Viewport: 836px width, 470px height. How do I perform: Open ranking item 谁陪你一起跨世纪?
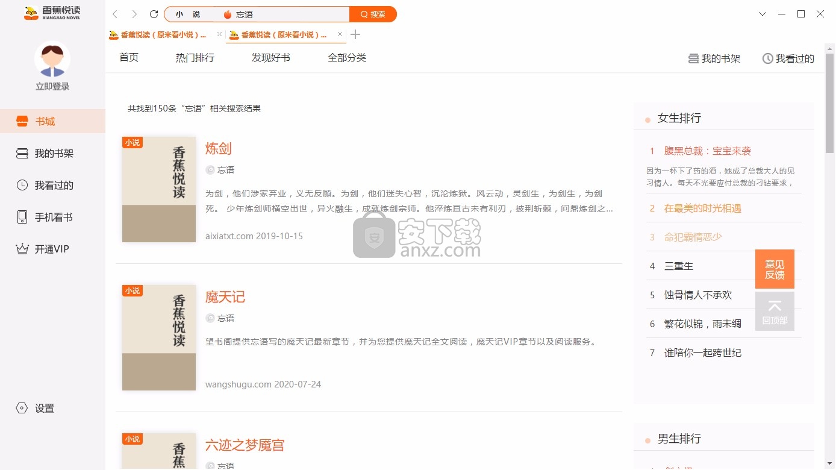point(702,352)
